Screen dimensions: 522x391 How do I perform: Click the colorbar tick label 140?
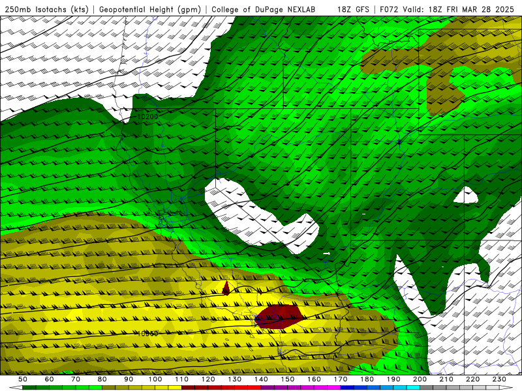click(261, 379)
